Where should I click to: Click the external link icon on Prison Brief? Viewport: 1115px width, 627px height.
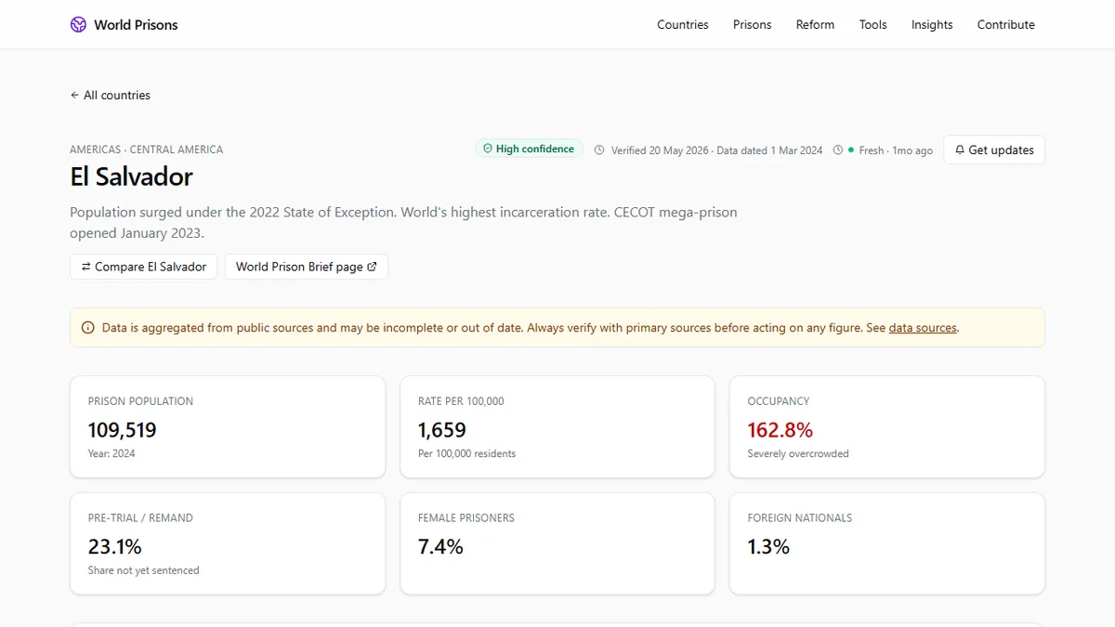coord(372,267)
